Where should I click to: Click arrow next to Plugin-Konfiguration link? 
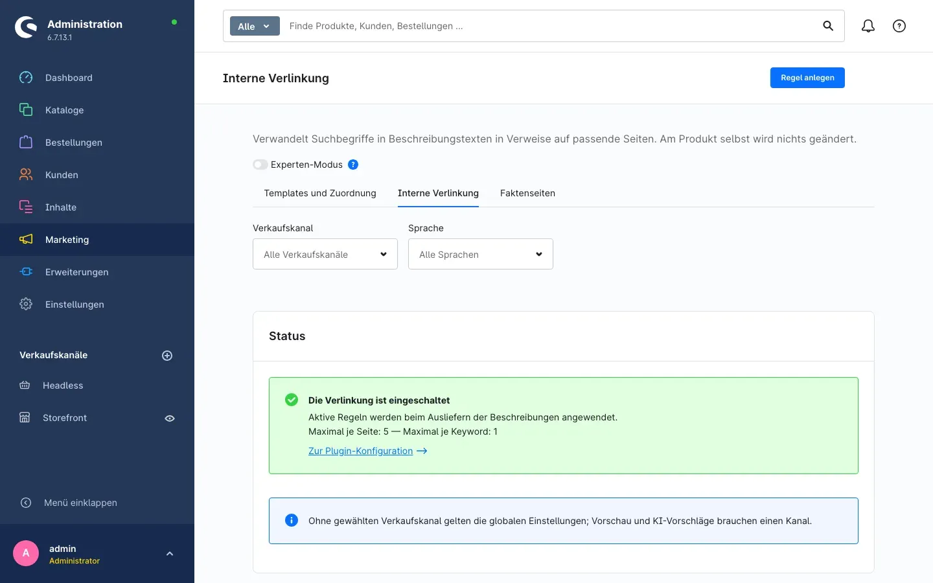point(422,451)
